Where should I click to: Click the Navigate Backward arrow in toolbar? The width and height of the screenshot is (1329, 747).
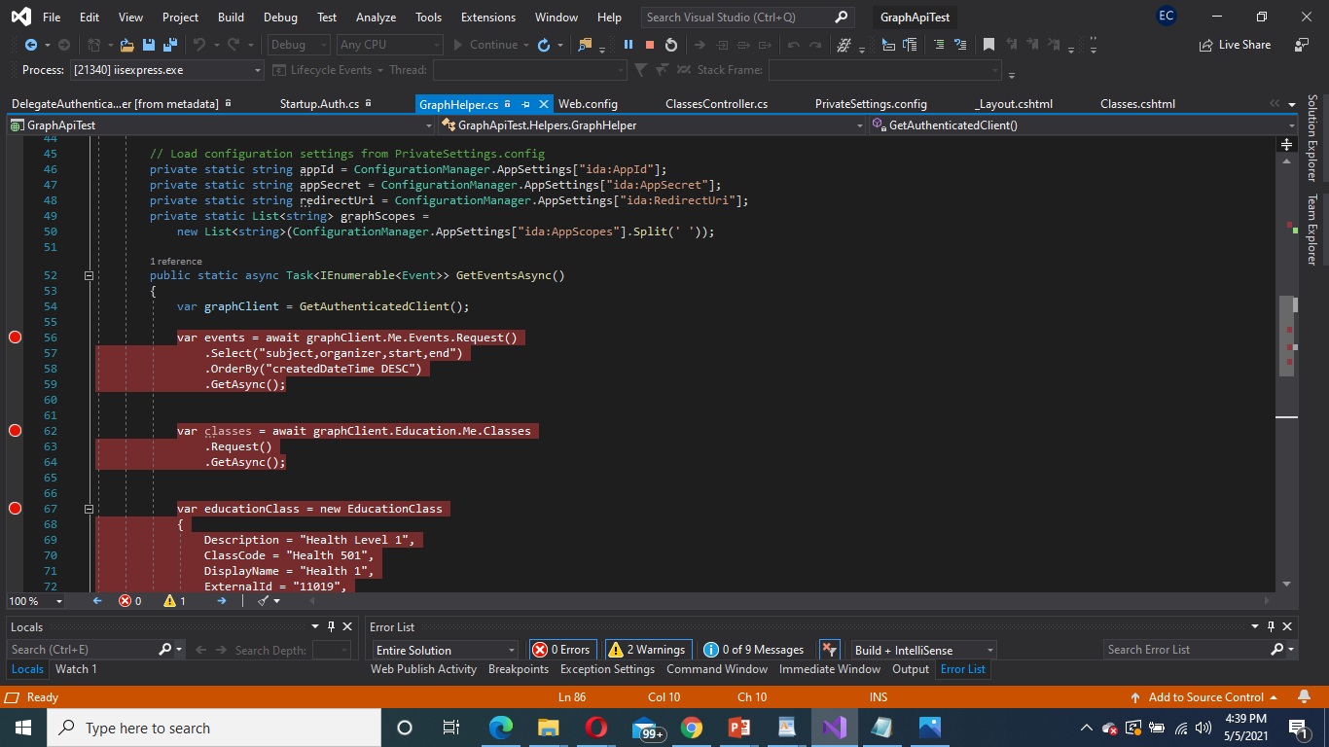click(30, 45)
